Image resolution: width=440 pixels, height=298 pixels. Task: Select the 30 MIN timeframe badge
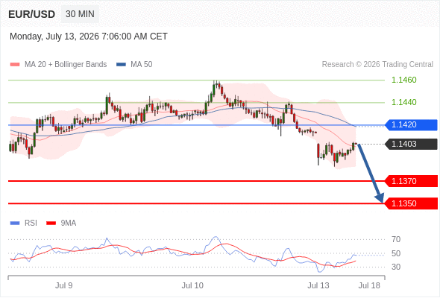coord(80,14)
